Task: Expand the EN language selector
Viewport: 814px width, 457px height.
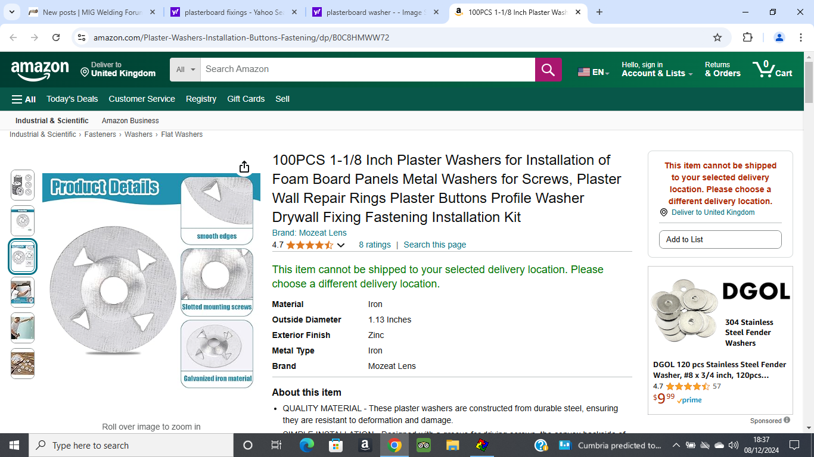Action: (x=594, y=72)
